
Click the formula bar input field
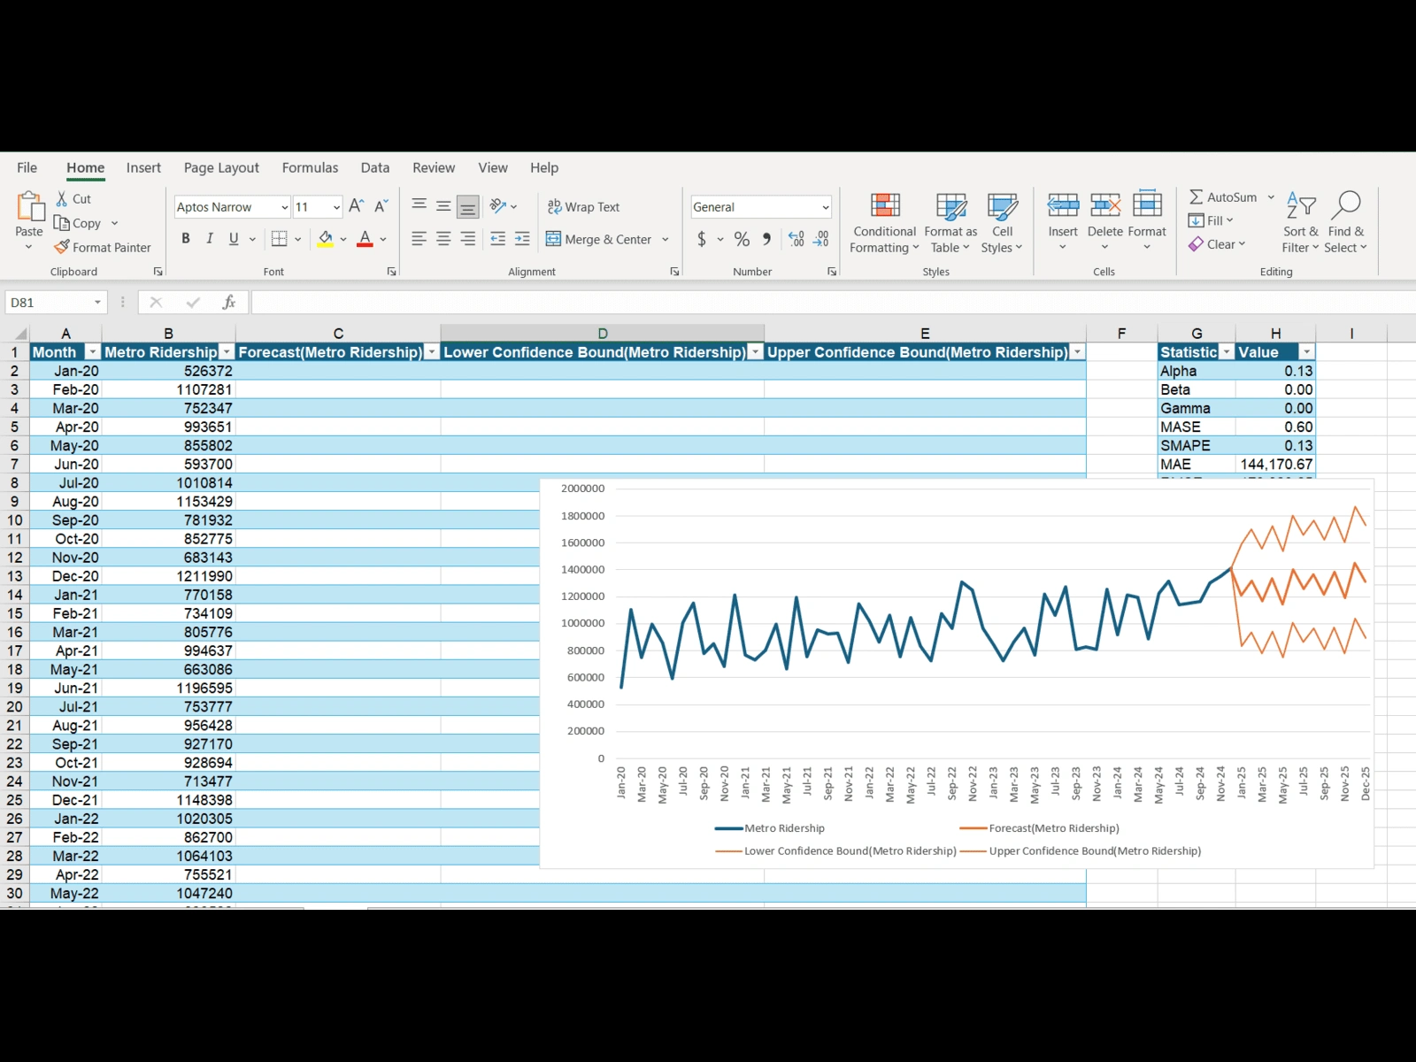click(x=832, y=303)
